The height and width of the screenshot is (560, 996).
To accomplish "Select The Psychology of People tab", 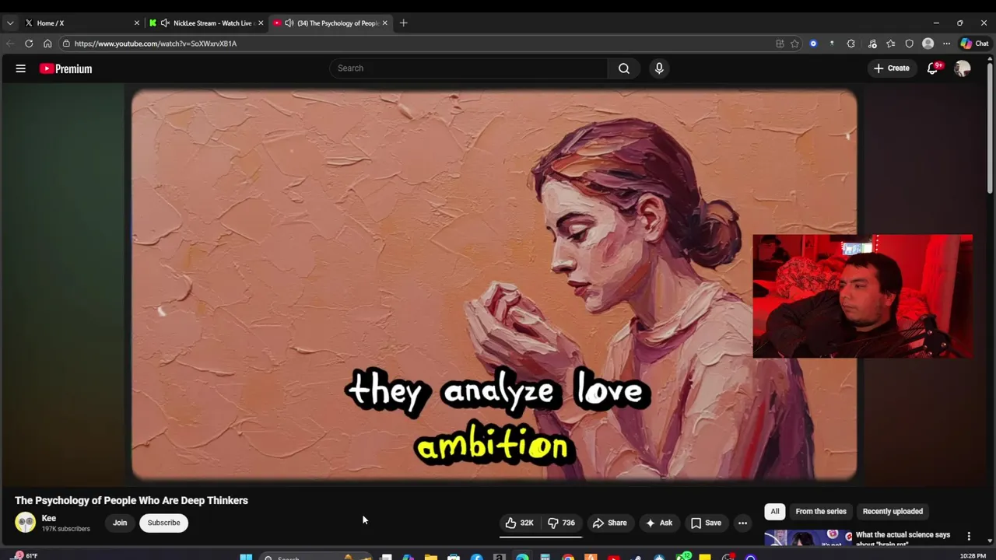I will [330, 23].
